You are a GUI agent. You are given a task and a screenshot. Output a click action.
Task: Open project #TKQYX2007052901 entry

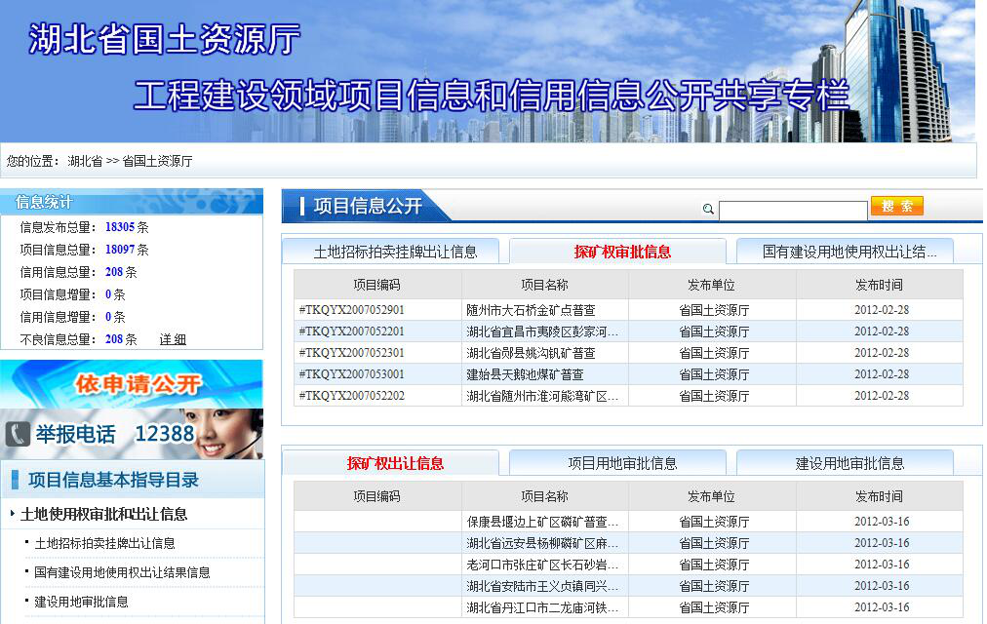pyautogui.click(x=352, y=310)
